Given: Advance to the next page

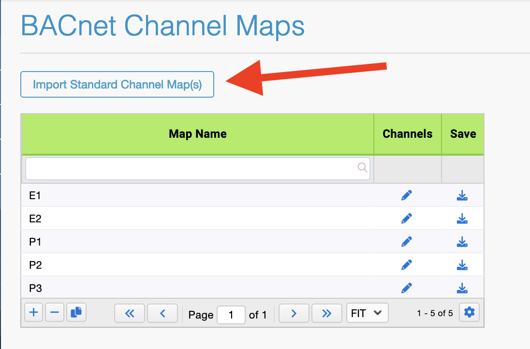Looking at the screenshot, I should [x=294, y=313].
